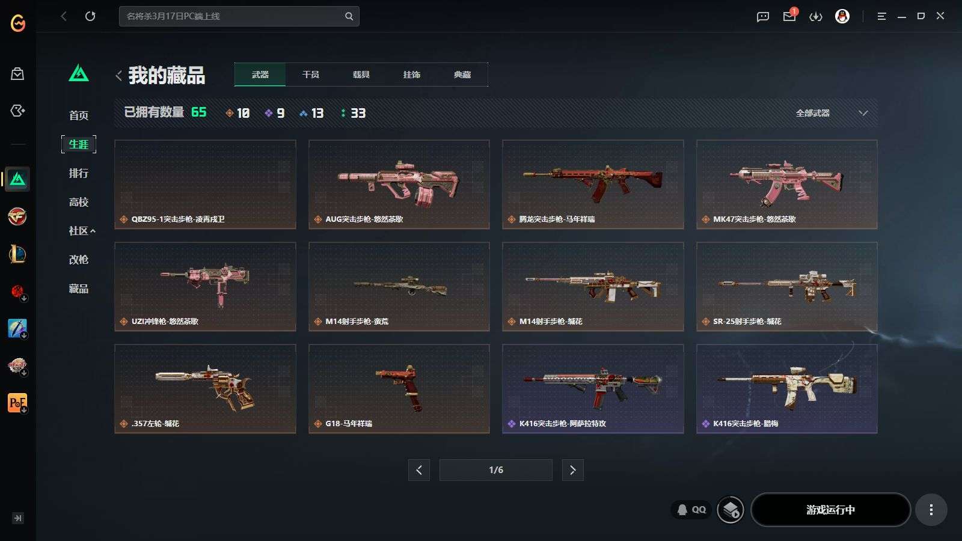
Task: Go to next page of collection
Action: click(572, 470)
